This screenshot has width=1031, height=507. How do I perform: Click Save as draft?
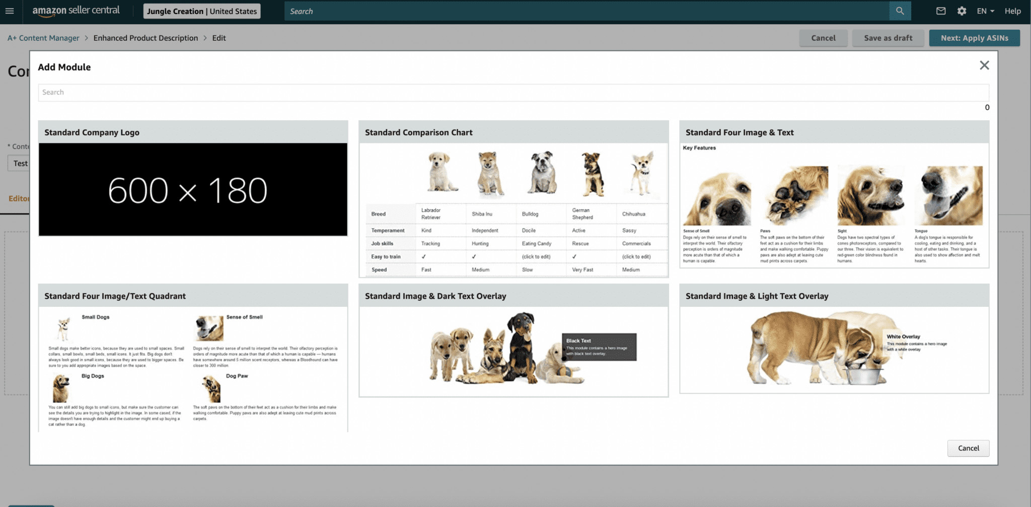point(888,38)
